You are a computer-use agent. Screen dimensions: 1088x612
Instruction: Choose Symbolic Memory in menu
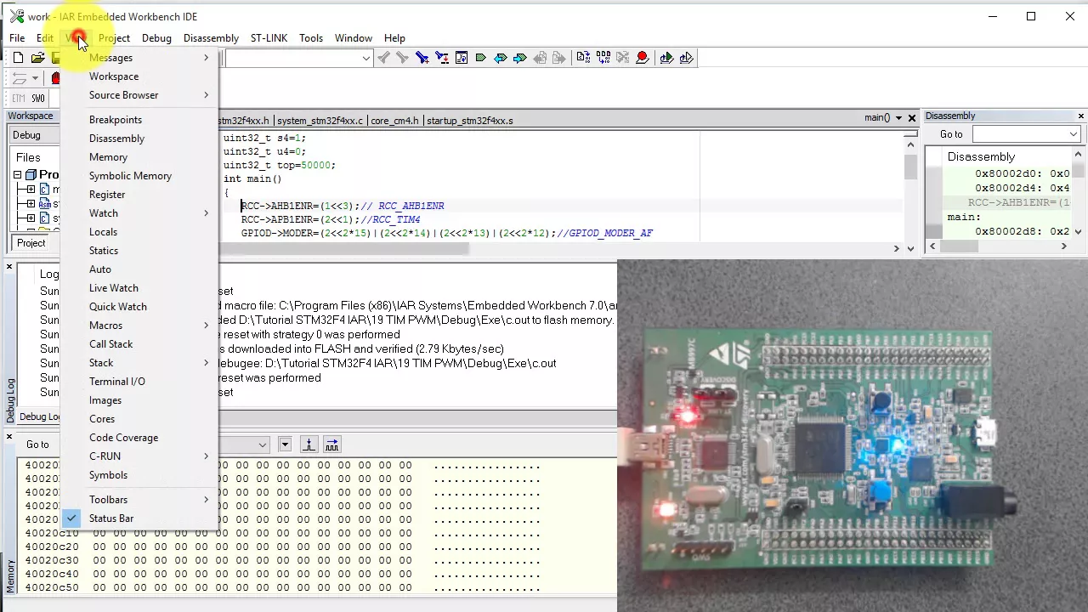[139, 176]
